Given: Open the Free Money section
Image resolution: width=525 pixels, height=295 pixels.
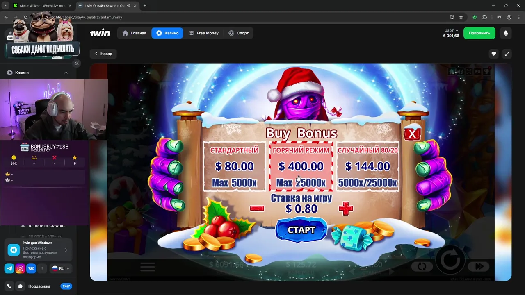Looking at the screenshot, I should click(x=203, y=33).
